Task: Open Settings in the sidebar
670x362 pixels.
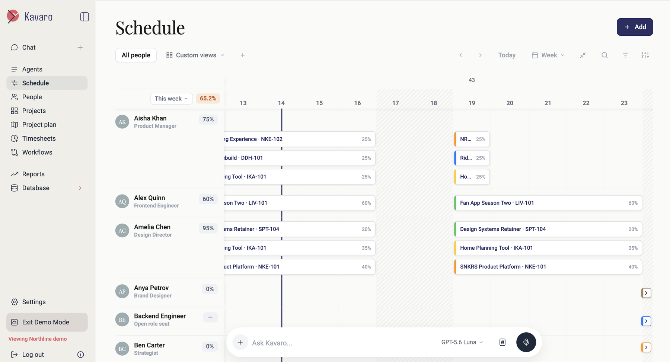Action: tap(47, 302)
